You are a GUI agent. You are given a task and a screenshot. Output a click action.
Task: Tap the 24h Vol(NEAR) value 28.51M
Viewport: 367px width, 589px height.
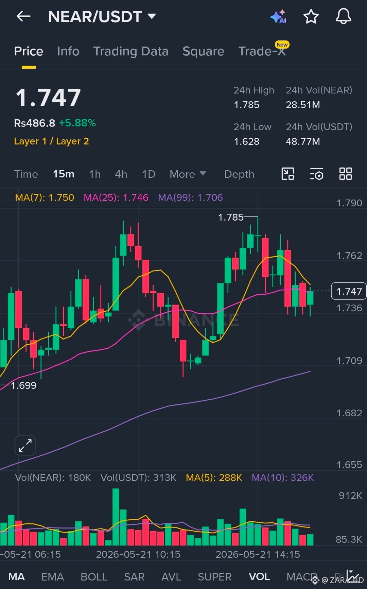303,105
